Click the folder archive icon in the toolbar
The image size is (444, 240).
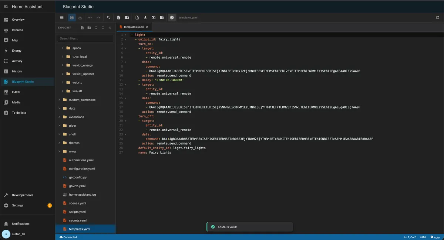click(162, 17)
